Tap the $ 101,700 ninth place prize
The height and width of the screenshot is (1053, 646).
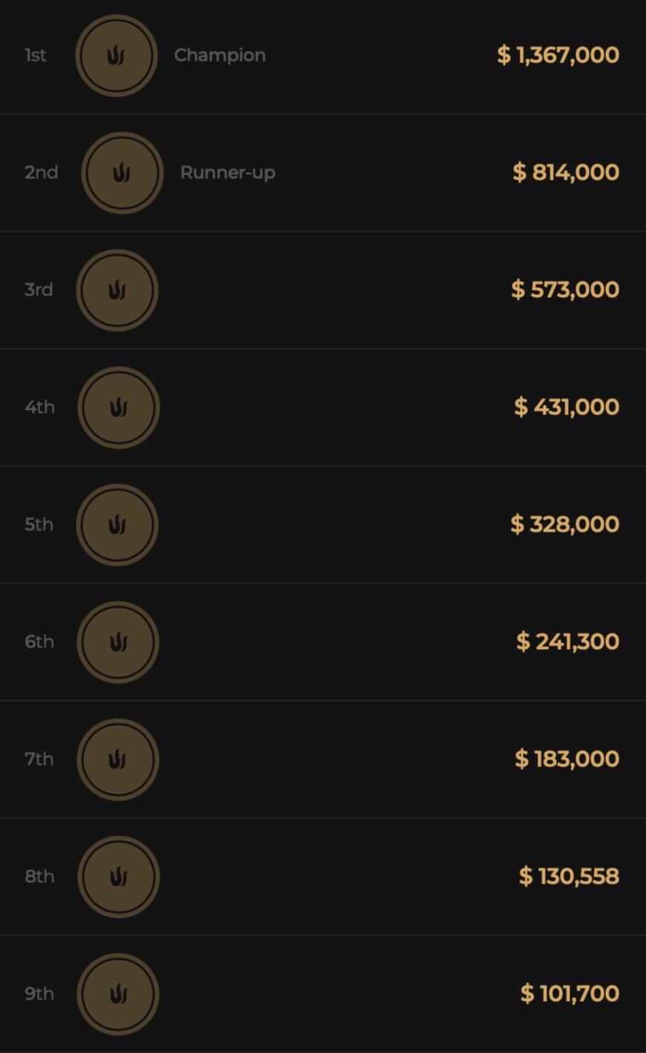tap(570, 994)
